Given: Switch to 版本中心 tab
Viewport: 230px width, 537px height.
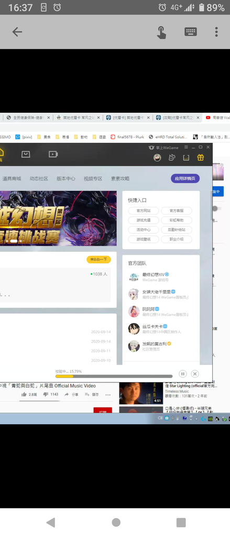Looking at the screenshot, I should (65, 178).
